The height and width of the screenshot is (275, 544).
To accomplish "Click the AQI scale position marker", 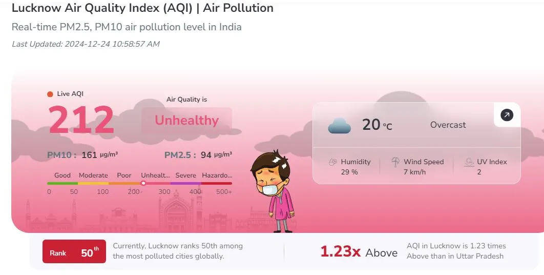I will click(143, 183).
